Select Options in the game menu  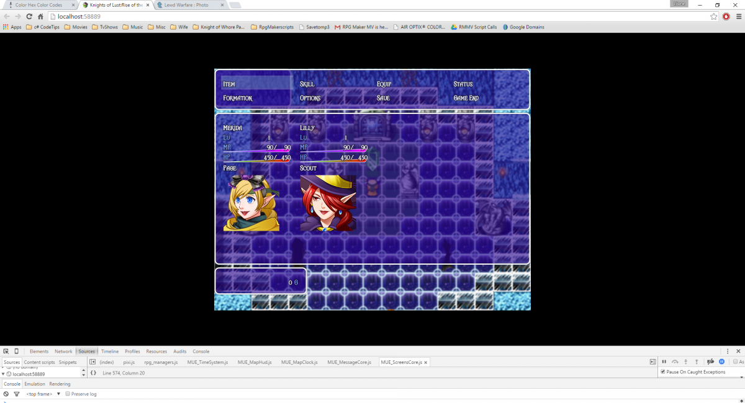(310, 98)
